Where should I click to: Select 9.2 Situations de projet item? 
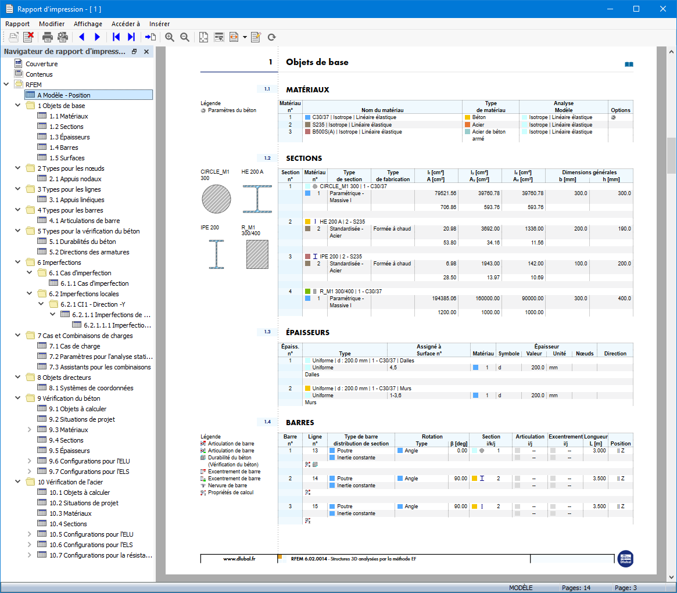point(81,419)
